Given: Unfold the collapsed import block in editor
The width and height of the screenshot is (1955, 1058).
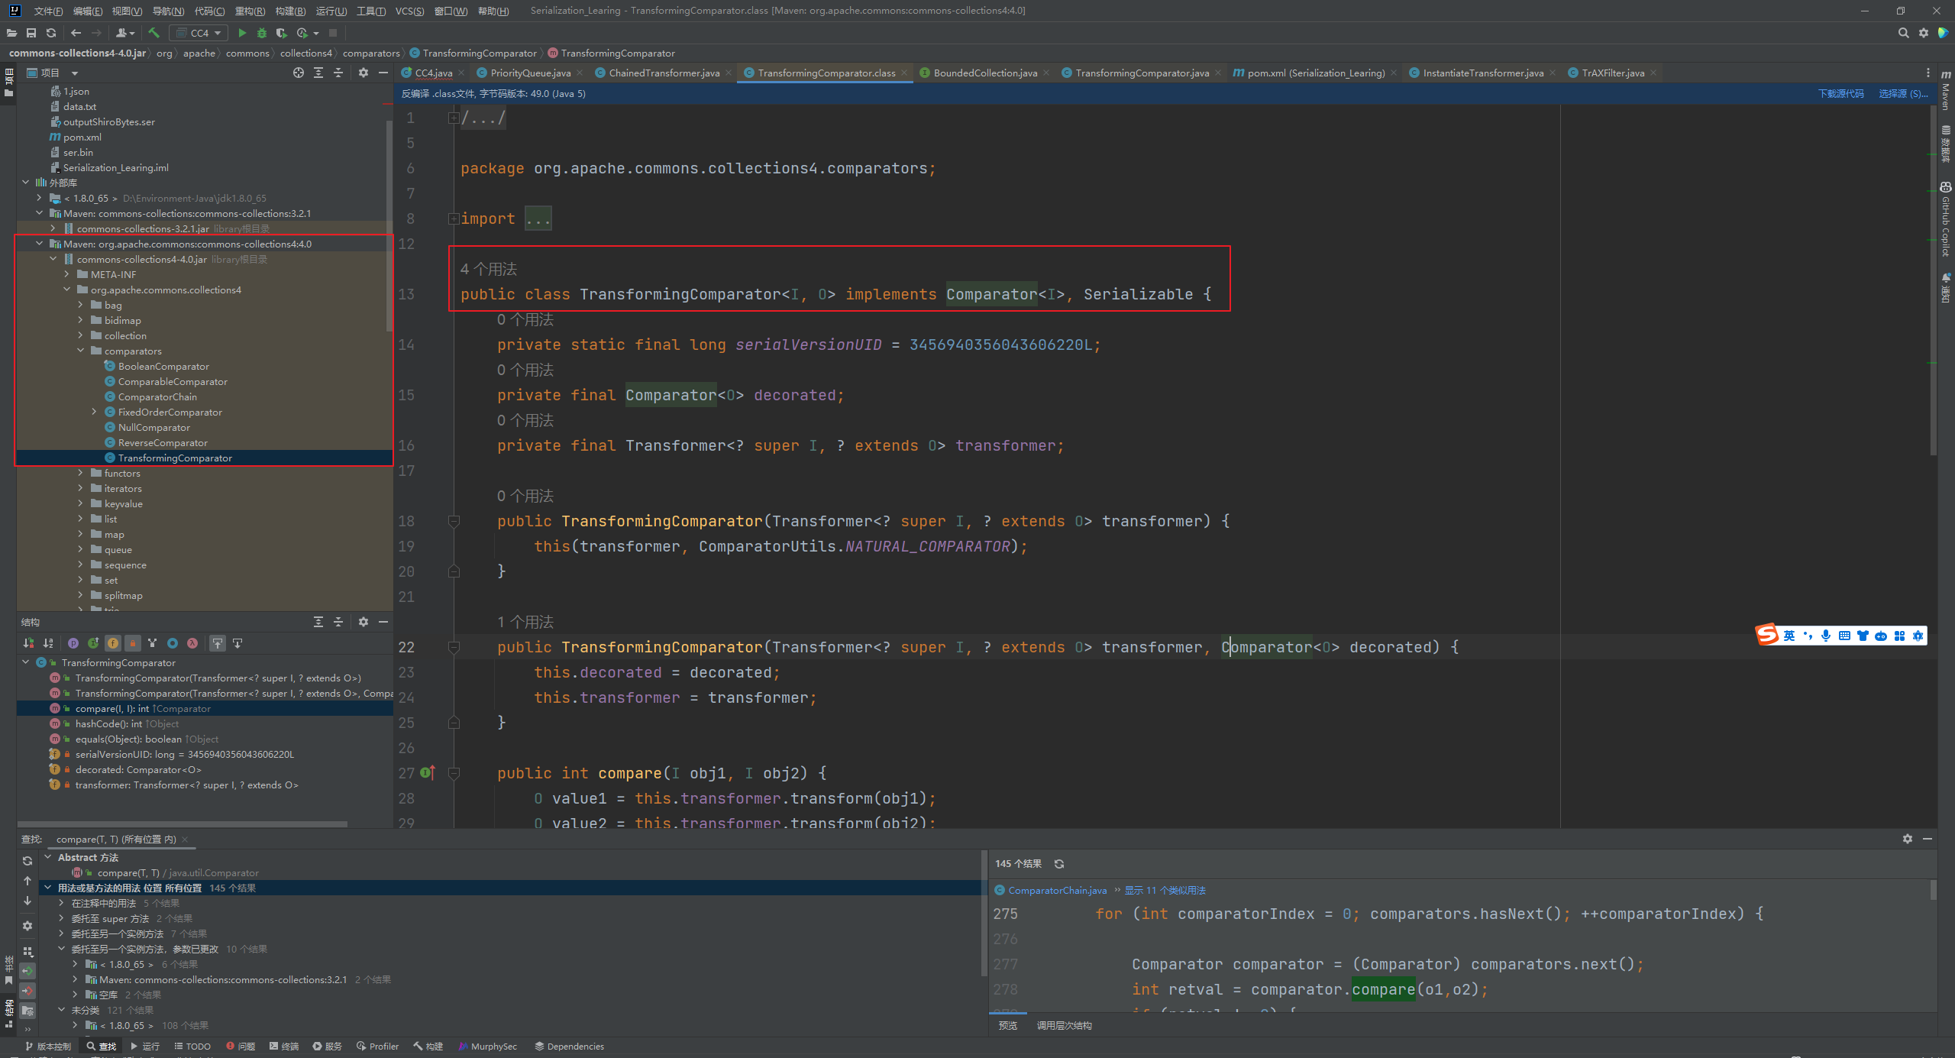Looking at the screenshot, I should coord(453,218).
